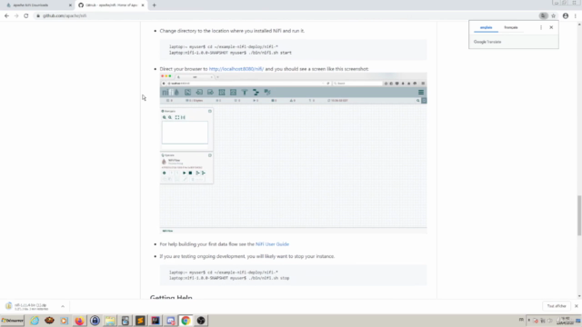Viewport: 582px width, 327px height.
Task: Open Windows Explorer folder from the taskbar
Action: click(x=110, y=321)
